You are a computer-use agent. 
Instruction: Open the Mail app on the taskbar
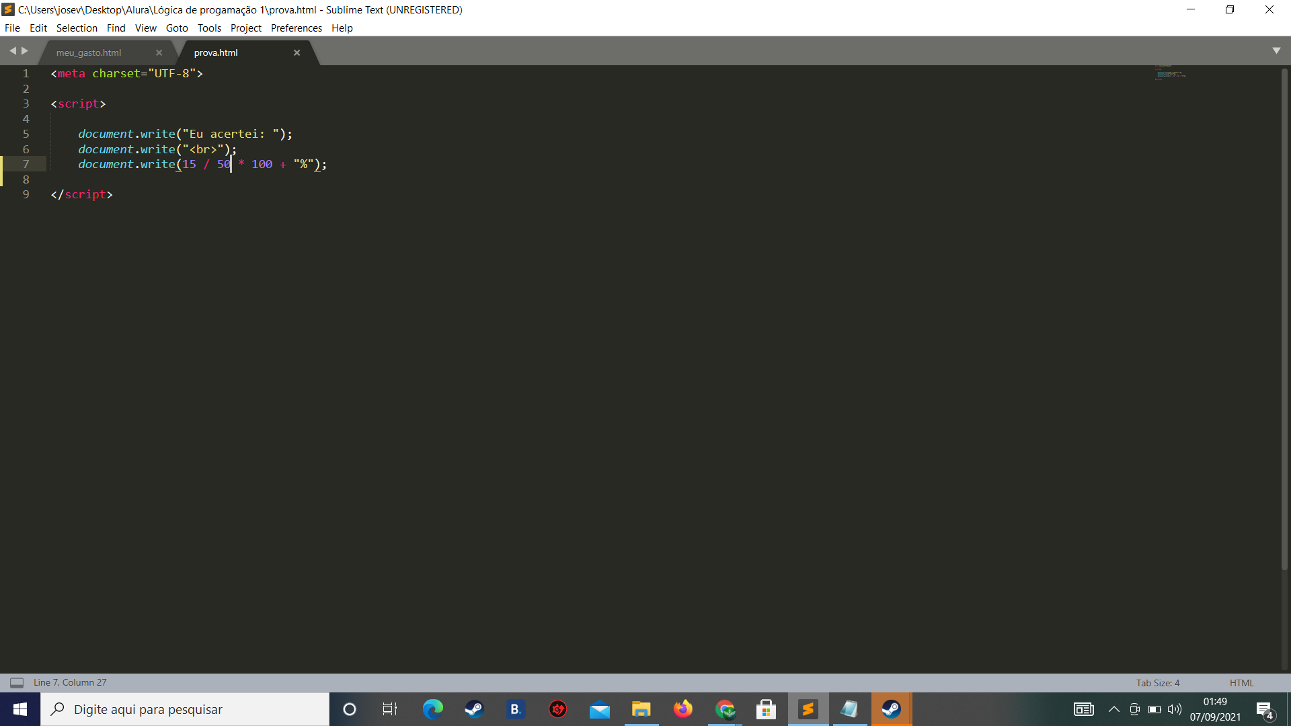pos(599,709)
